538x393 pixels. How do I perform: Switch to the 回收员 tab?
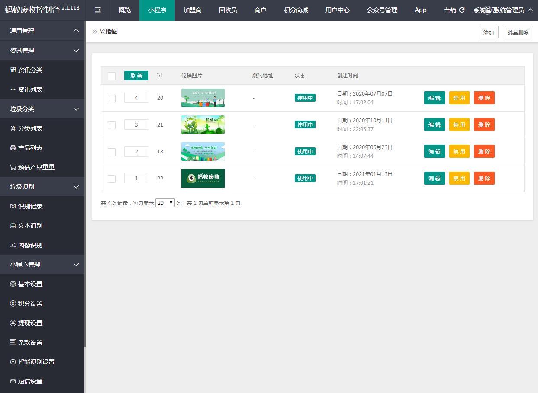[x=228, y=10]
